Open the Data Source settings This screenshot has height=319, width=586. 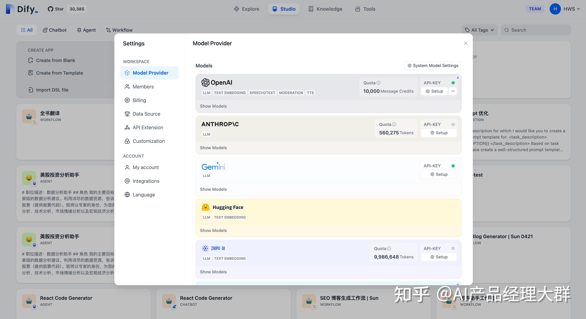click(x=146, y=114)
